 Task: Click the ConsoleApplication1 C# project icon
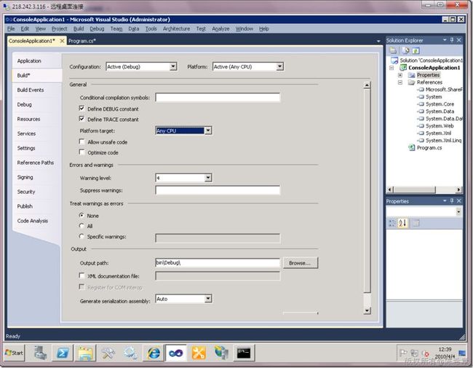[x=403, y=67]
